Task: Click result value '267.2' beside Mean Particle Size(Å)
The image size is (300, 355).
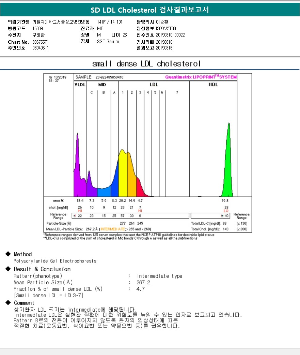Action: [143, 283]
